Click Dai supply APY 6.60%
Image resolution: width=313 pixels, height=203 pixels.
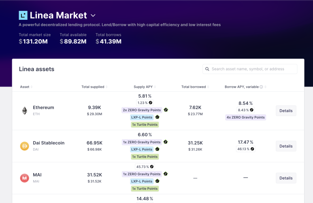(x=145, y=135)
